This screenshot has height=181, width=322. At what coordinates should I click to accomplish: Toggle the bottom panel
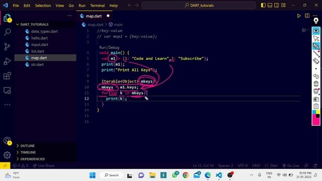coord(270,6)
